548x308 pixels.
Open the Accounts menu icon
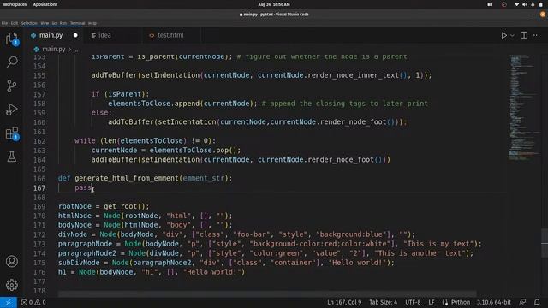[x=12, y=261]
